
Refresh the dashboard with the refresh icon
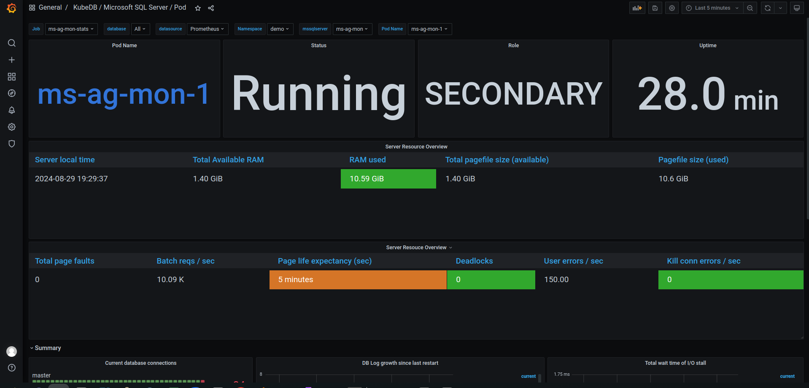tap(767, 8)
